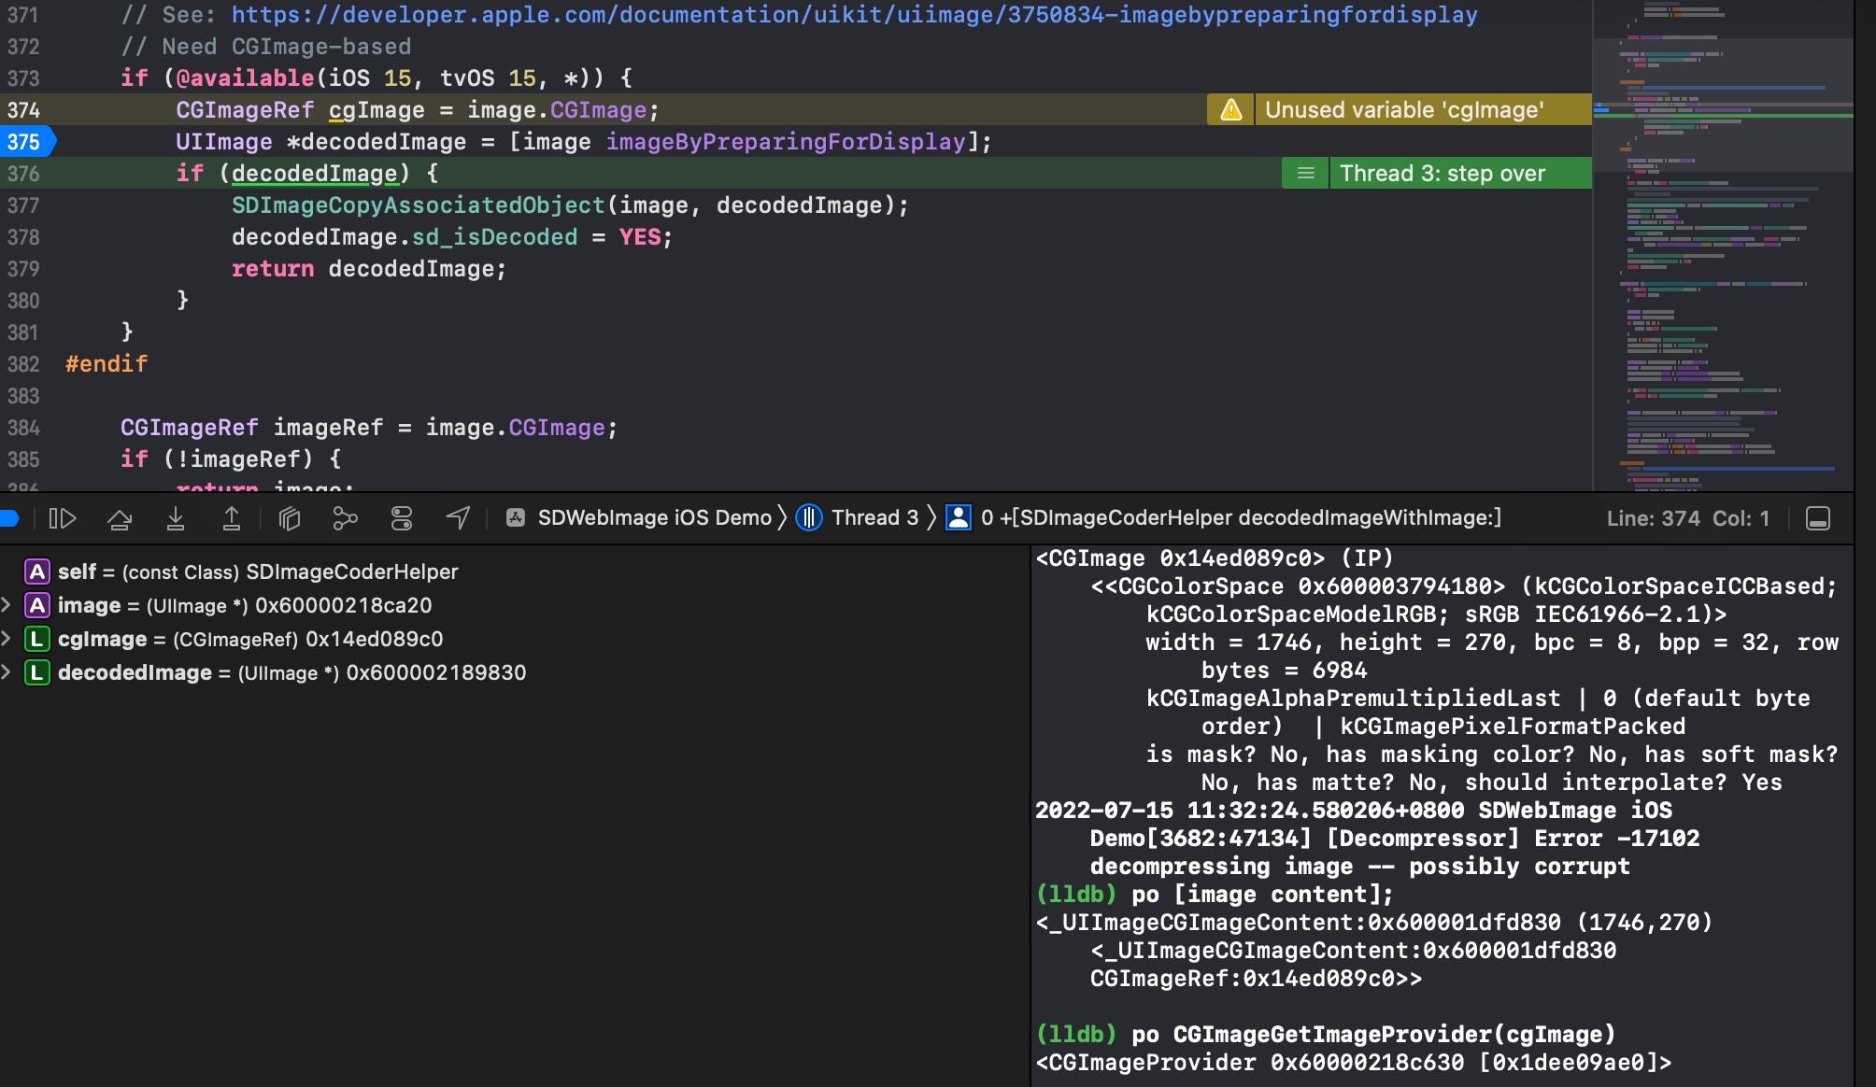
Task: Click the Simulate Location icon
Action: (457, 518)
